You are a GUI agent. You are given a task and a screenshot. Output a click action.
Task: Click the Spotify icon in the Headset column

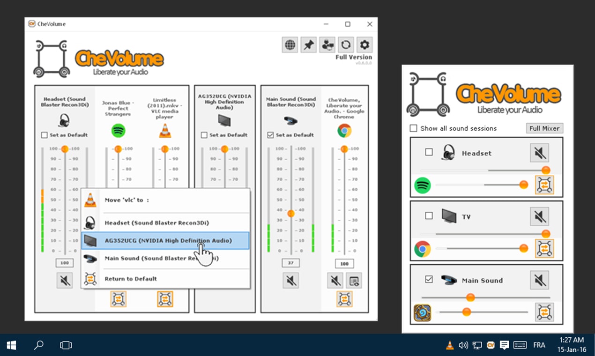(118, 130)
